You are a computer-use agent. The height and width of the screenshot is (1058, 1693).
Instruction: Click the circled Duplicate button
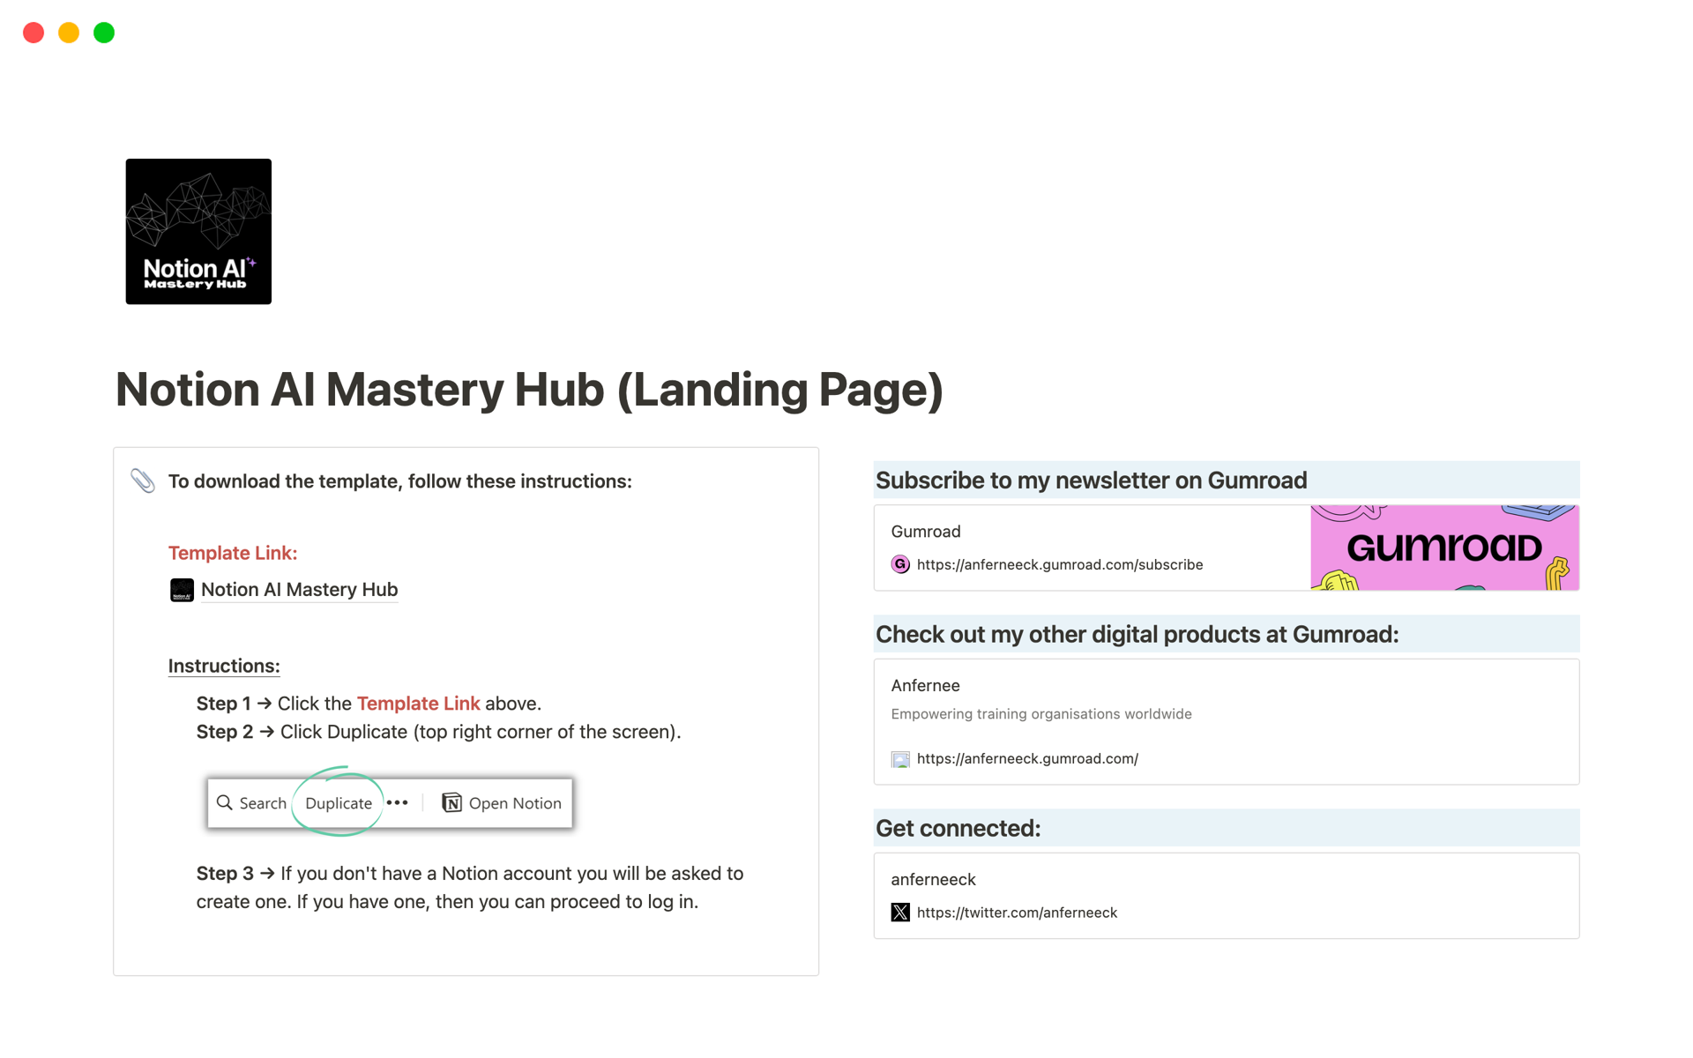339,803
